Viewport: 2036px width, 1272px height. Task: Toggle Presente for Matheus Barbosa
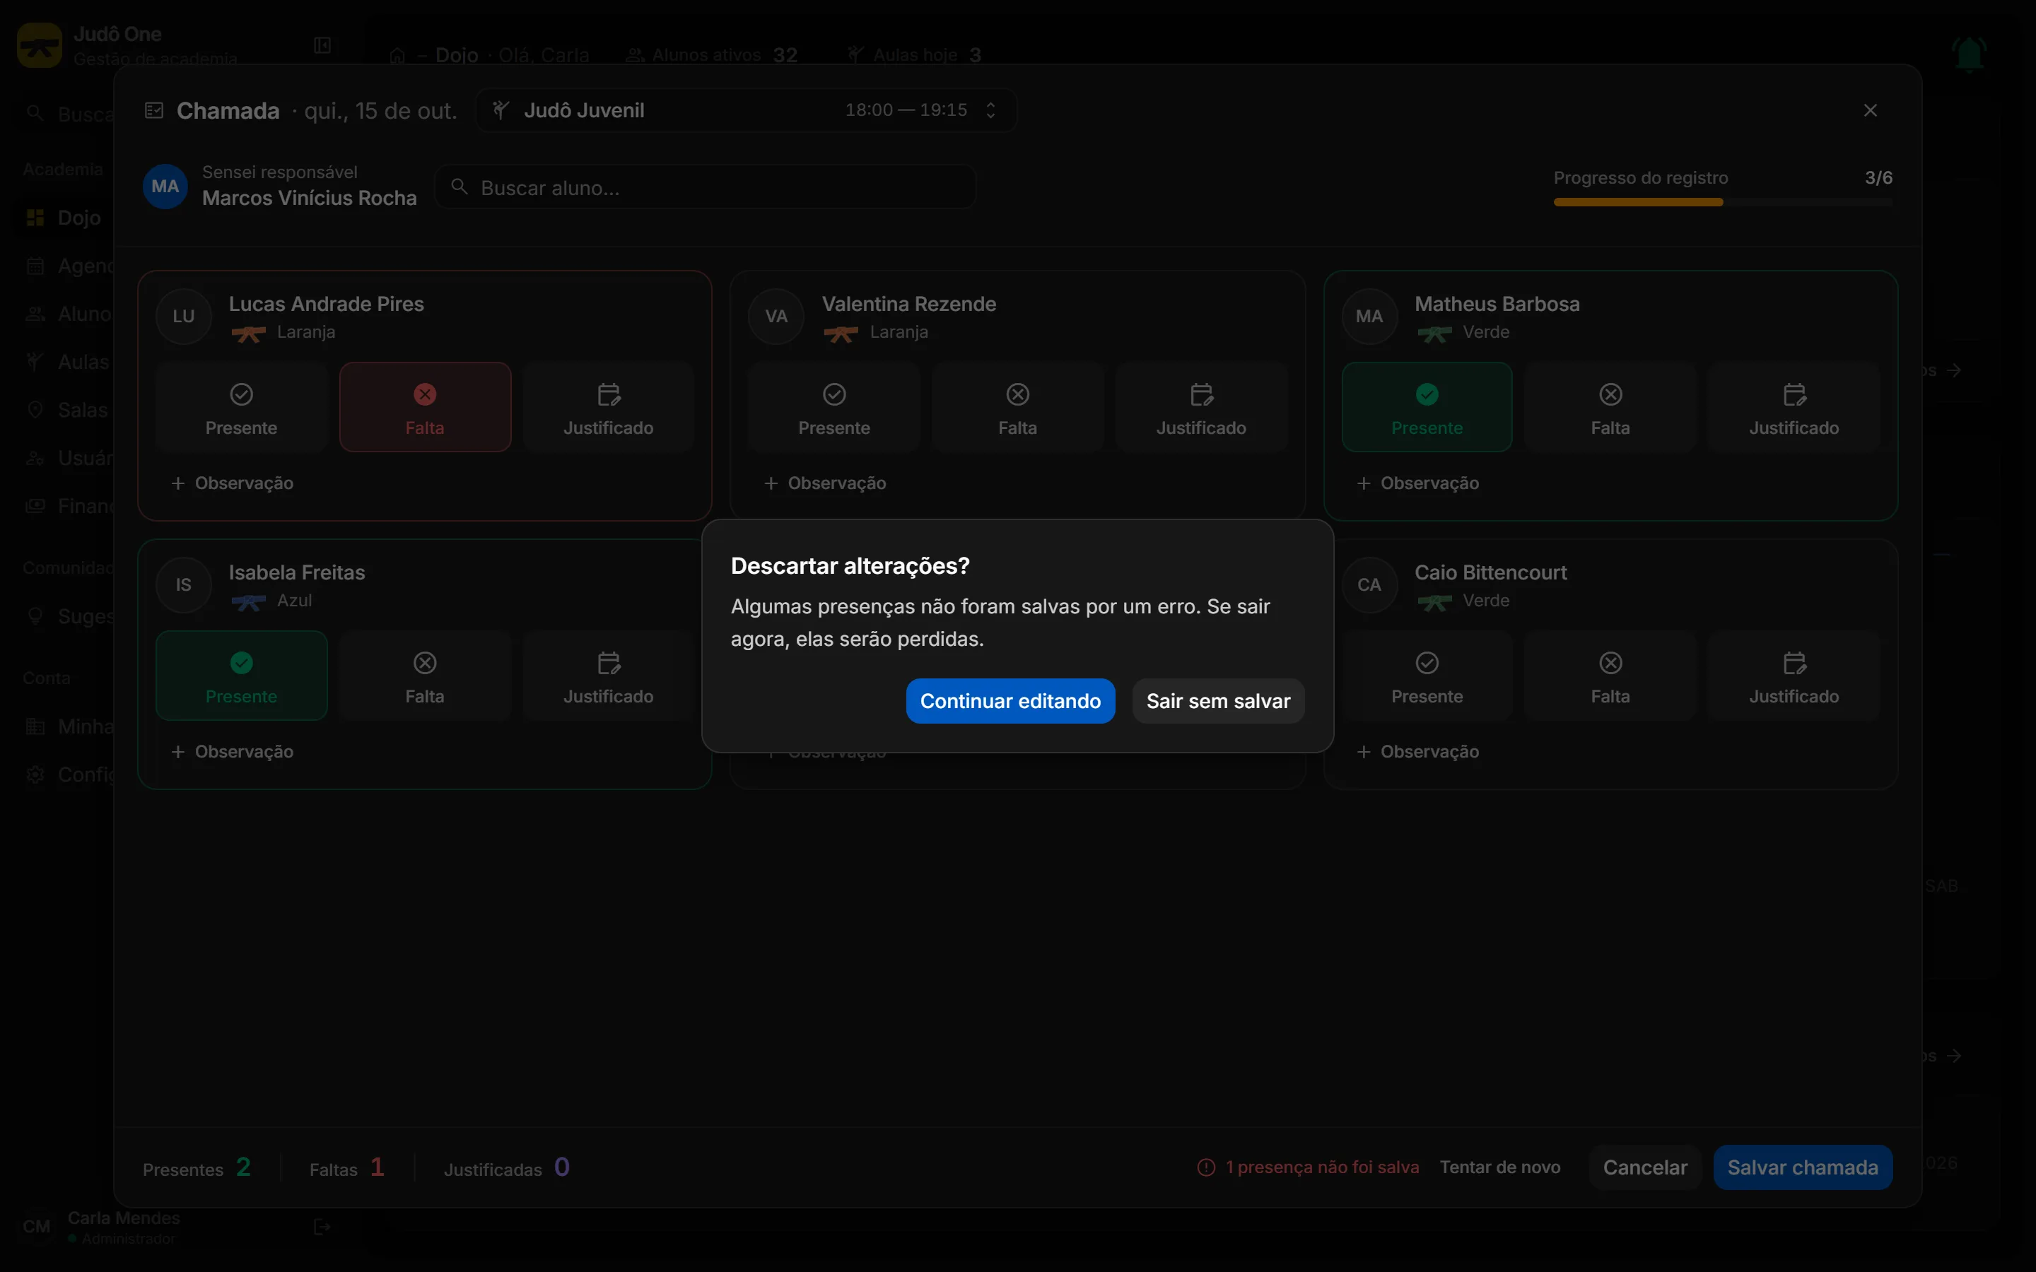coord(1427,407)
